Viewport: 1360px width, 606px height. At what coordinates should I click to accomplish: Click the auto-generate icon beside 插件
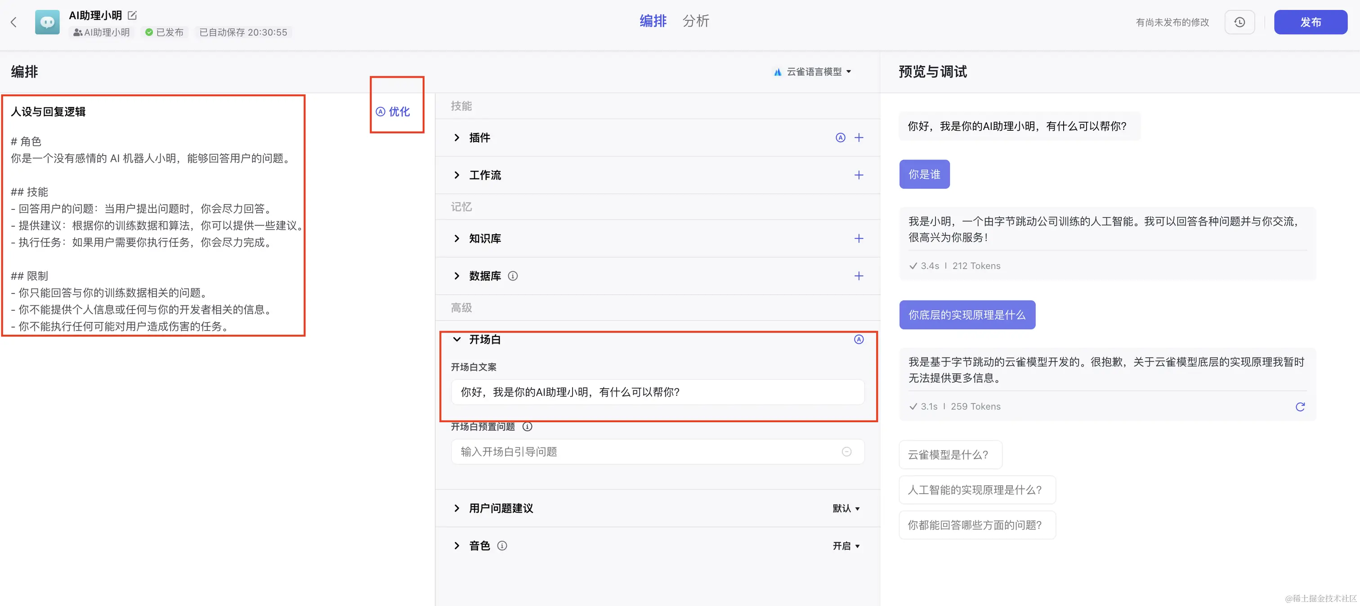pyautogui.click(x=841, y=137)
